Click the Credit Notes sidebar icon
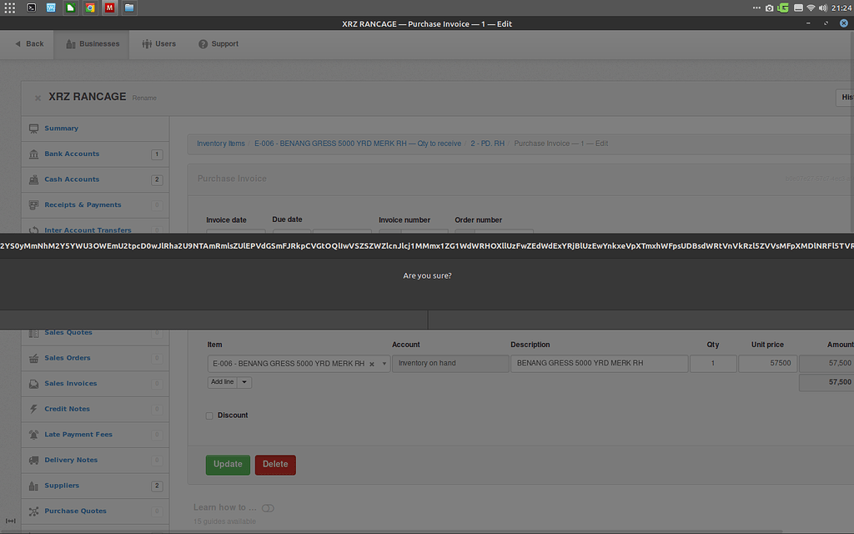854x534 pixels. [x=32, y=409]
